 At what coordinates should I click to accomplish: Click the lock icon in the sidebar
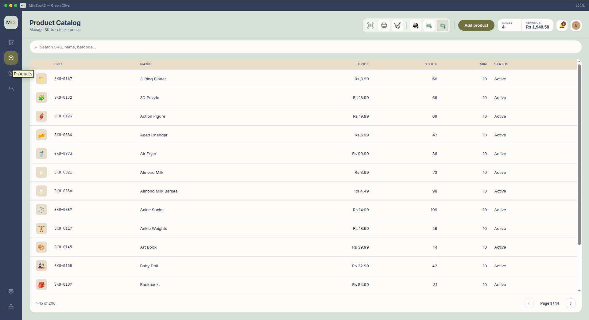point(11,307)
